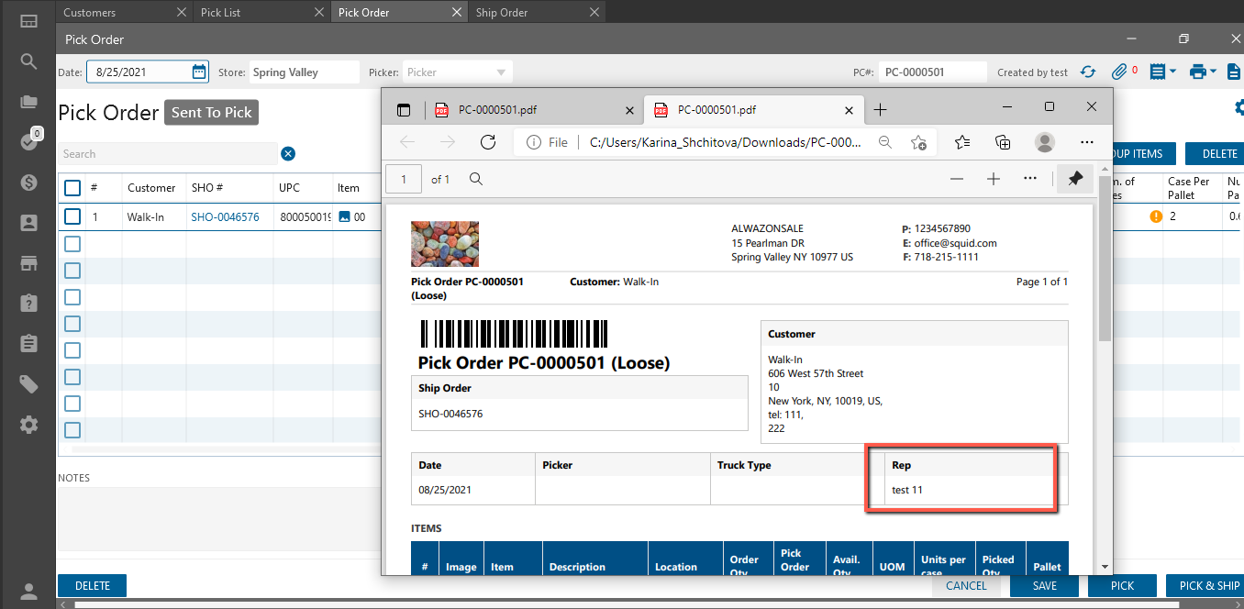Click the PC# field showing PC-0000501
The width and height of the screenshot is (1244, 609).
[x=932, y=72]
